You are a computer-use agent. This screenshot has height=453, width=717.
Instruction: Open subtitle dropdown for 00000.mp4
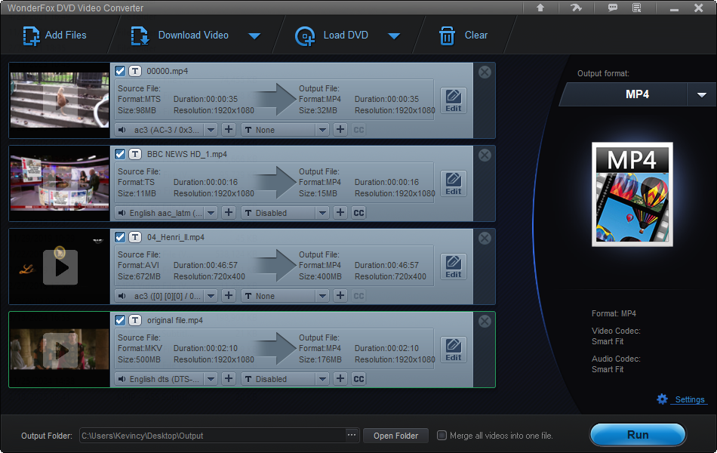(322, 130)
